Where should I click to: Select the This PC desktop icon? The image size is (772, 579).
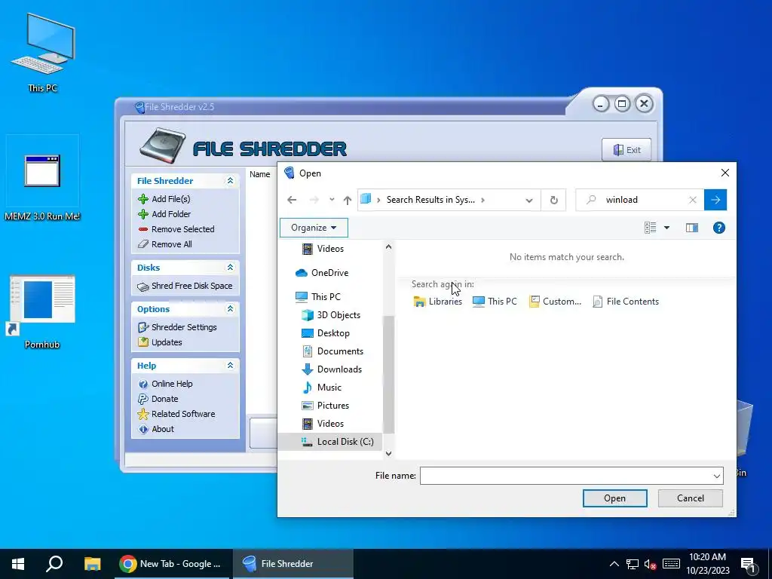[42, 54]
